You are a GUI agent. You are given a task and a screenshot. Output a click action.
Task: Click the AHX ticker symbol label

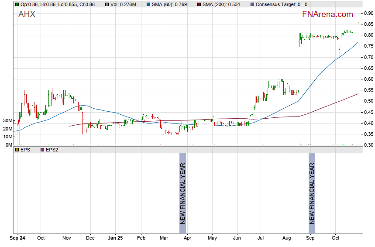(27, 14)
